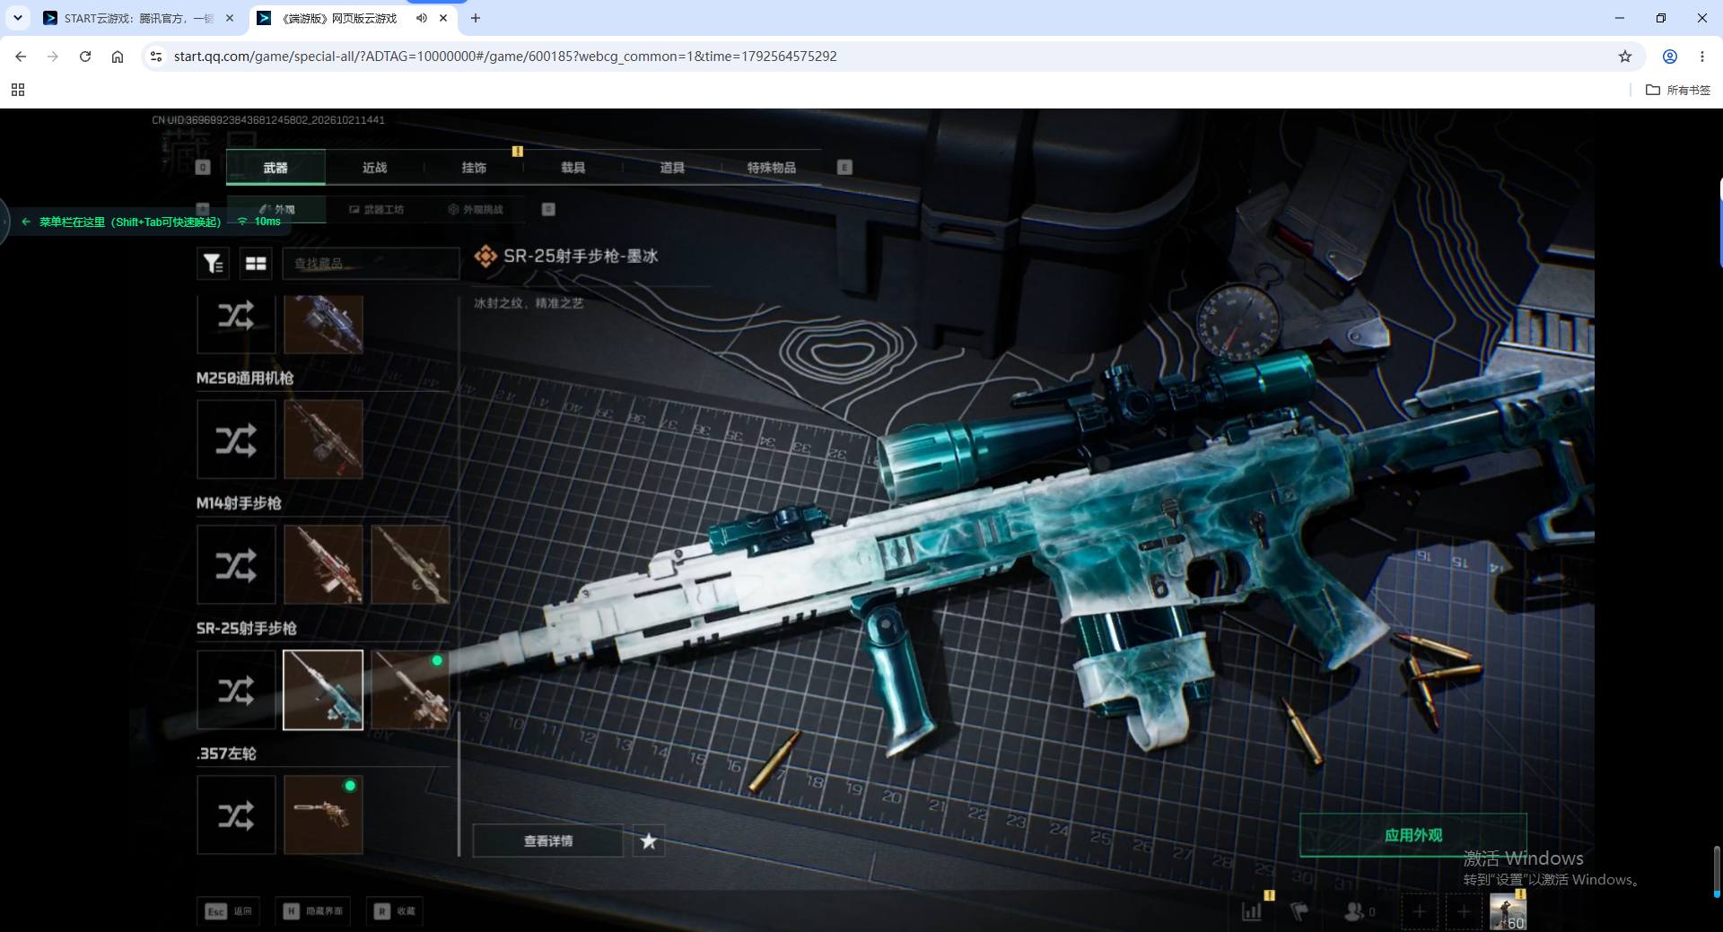Select random skin shuffle for M250通用机枪
This screenshot has width=1723, height=932.
coord(236,440)
